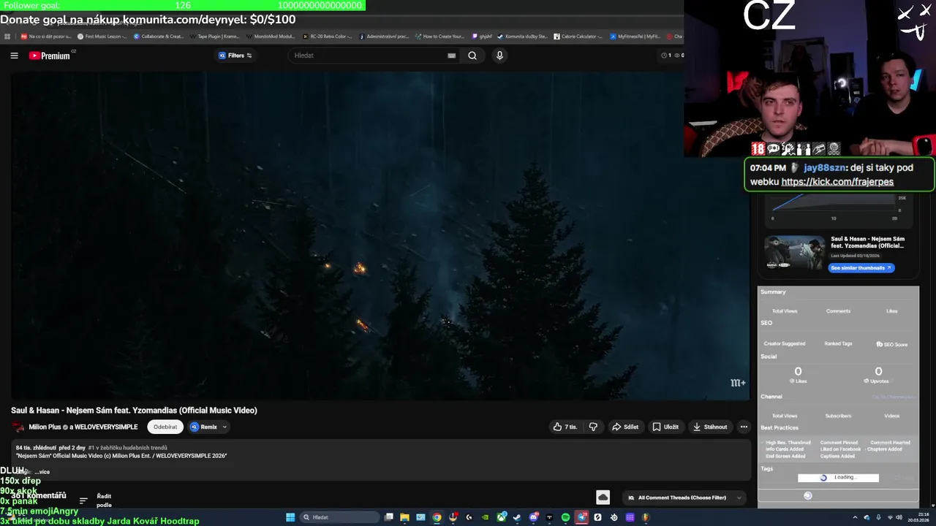
Task: Start voice search with microphone
Action: click(499, 56)
